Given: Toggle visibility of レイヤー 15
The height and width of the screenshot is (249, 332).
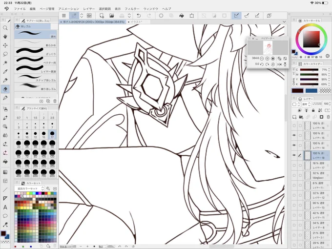Looking at the screenshot, I should point(294,135).
